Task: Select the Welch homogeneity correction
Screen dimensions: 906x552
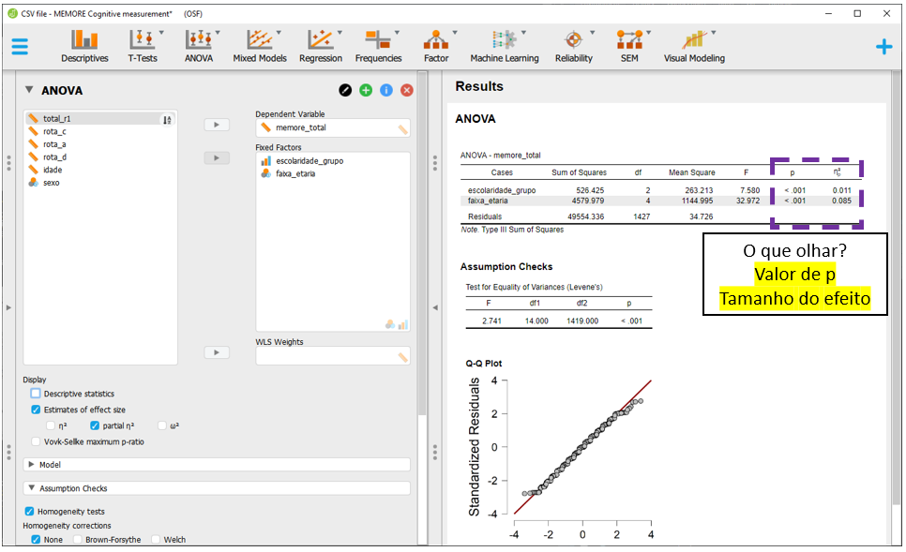Action: [156, 540]
